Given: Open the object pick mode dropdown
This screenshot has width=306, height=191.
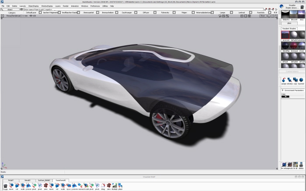Looking at the screenshot, I should (11, 9).
